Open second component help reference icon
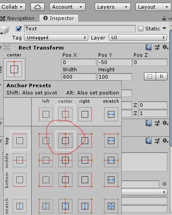This screenshot has width=172, height=215. pos(148,123)
